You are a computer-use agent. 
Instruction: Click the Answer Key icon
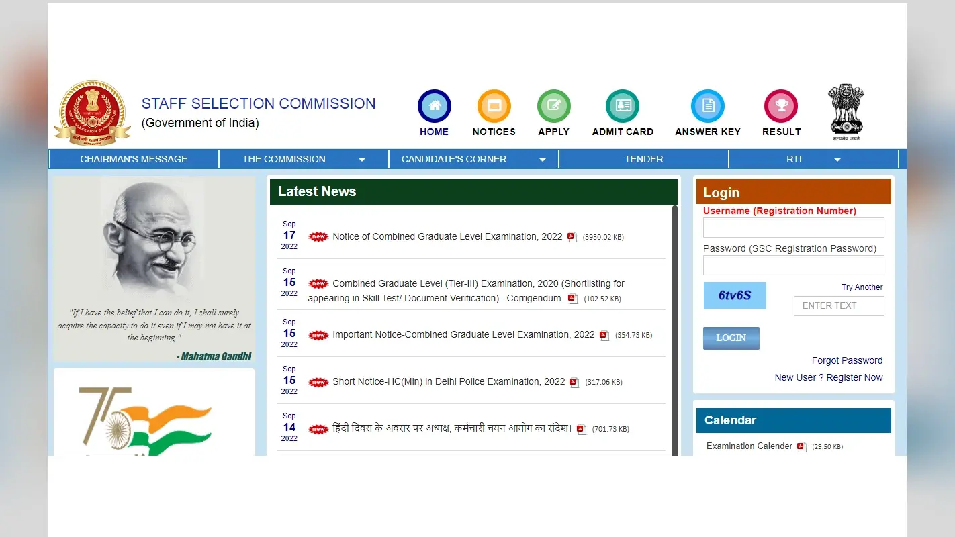pyautogui.click(x=708, y=106)
